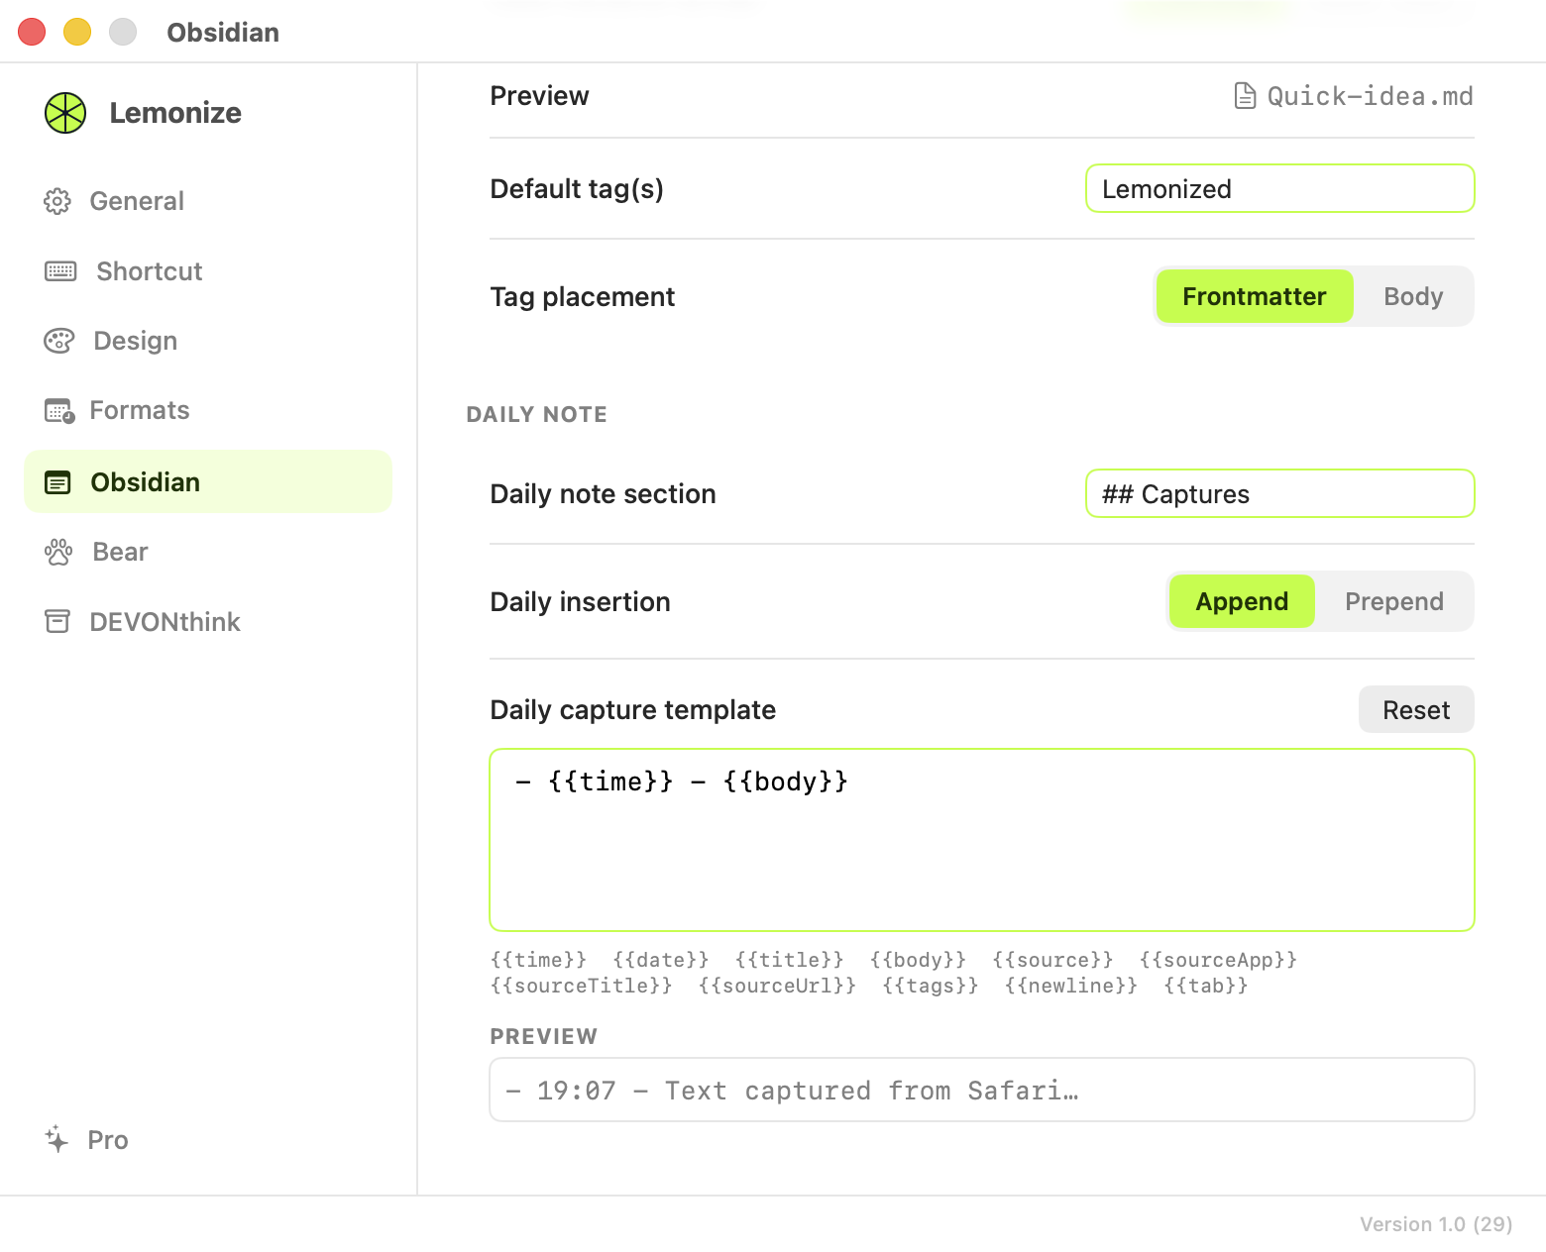The width and height of the screenshot is (1546, 1252).
Task: Choose Append for daily insertion
Action: tap(1242, 601)
